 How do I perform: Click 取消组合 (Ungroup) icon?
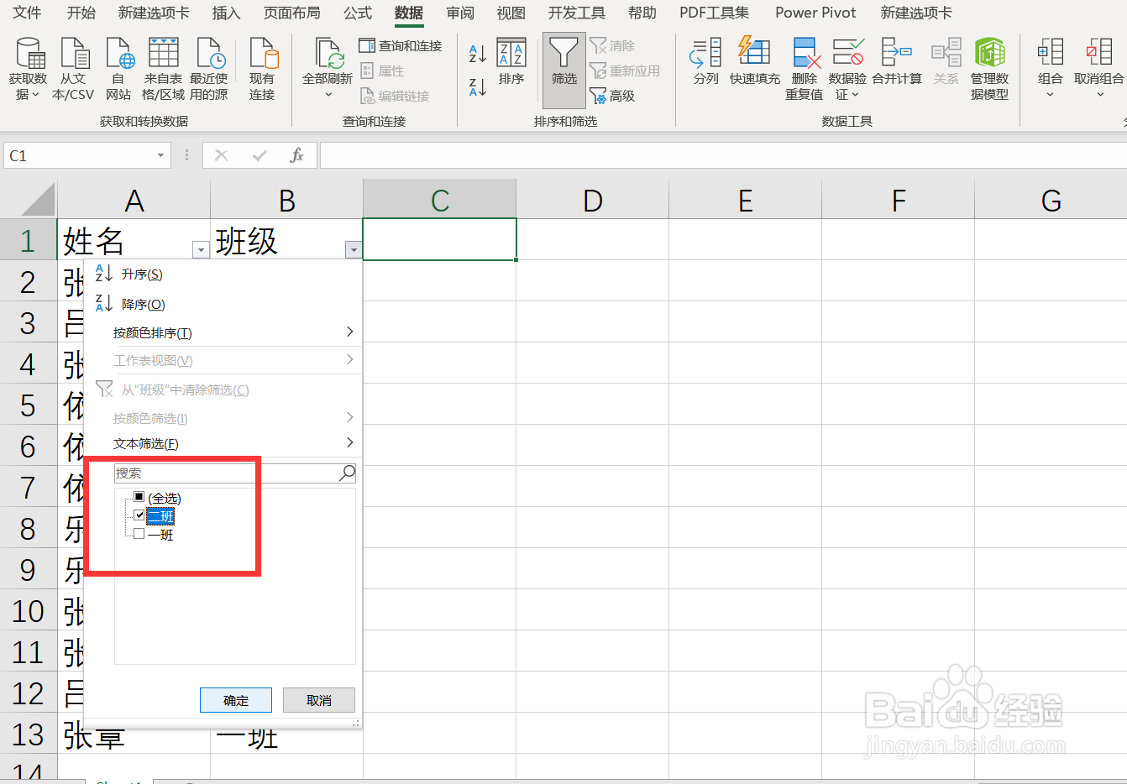click(x=1098, y=52)
